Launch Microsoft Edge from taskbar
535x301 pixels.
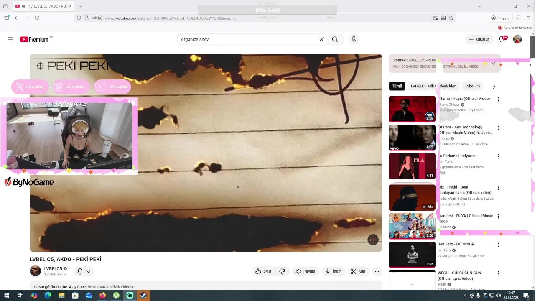[x=48, y=296]
